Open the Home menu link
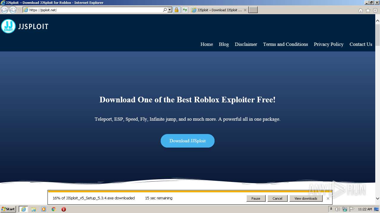 tap(207, 44)
